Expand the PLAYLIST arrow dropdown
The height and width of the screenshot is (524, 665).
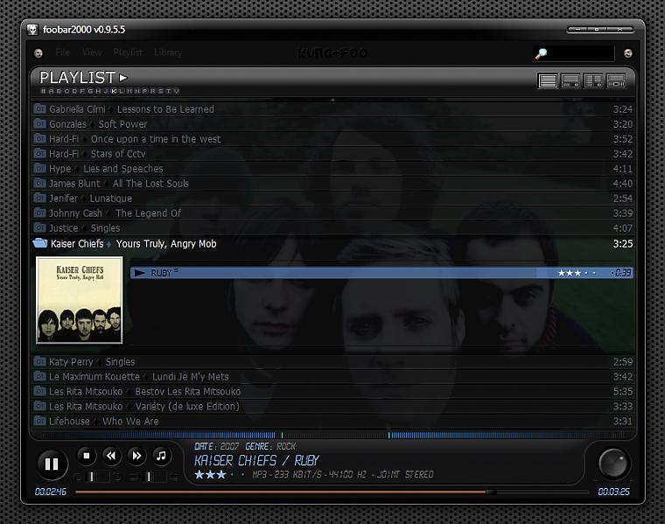click(123, 78)
